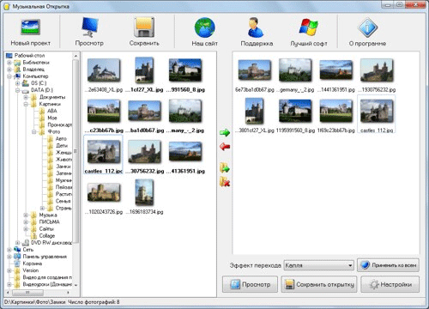Select the Замки folder in tree
Image resolution: width=429 pixels, height=309 pixels.
coord(63,167)
